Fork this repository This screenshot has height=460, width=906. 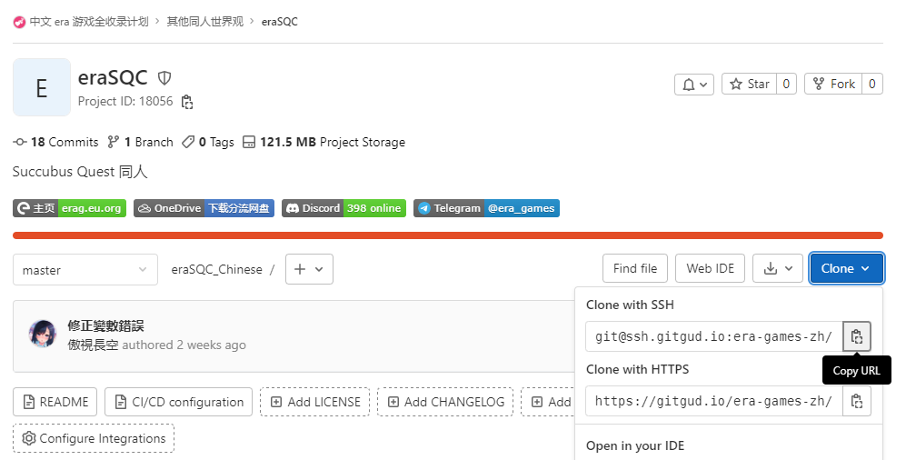(833, 85)
